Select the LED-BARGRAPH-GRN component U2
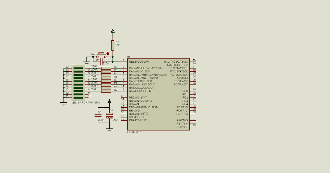 coord(78,82)
